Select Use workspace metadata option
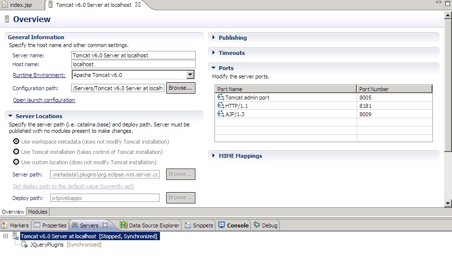Screen dimensions: 452x274 pyautogui.click(x=16, y=141)
